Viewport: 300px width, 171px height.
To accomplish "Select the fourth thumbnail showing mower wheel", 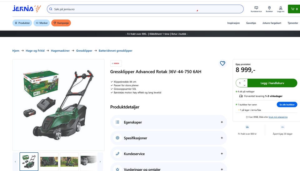I will point(88,161).
